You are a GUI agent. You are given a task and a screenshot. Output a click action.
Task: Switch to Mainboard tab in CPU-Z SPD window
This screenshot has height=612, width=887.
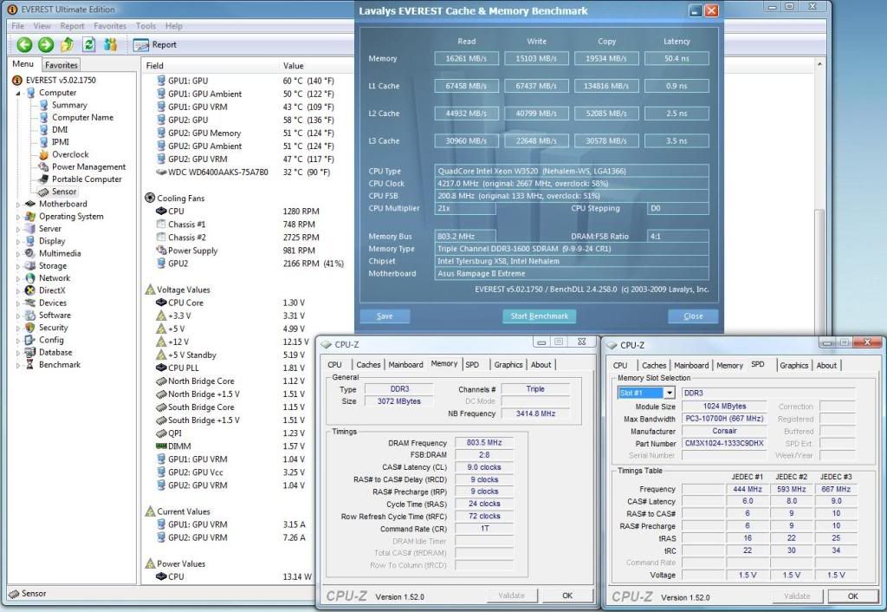pos(690,366)
